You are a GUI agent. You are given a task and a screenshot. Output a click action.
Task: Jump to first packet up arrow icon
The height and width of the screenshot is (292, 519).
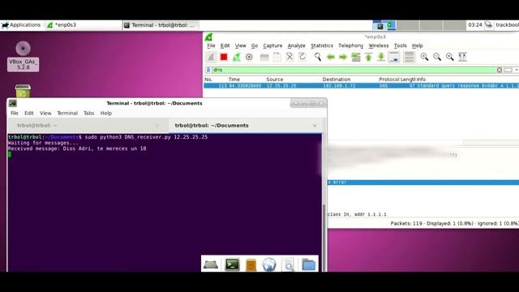(368, 57)
